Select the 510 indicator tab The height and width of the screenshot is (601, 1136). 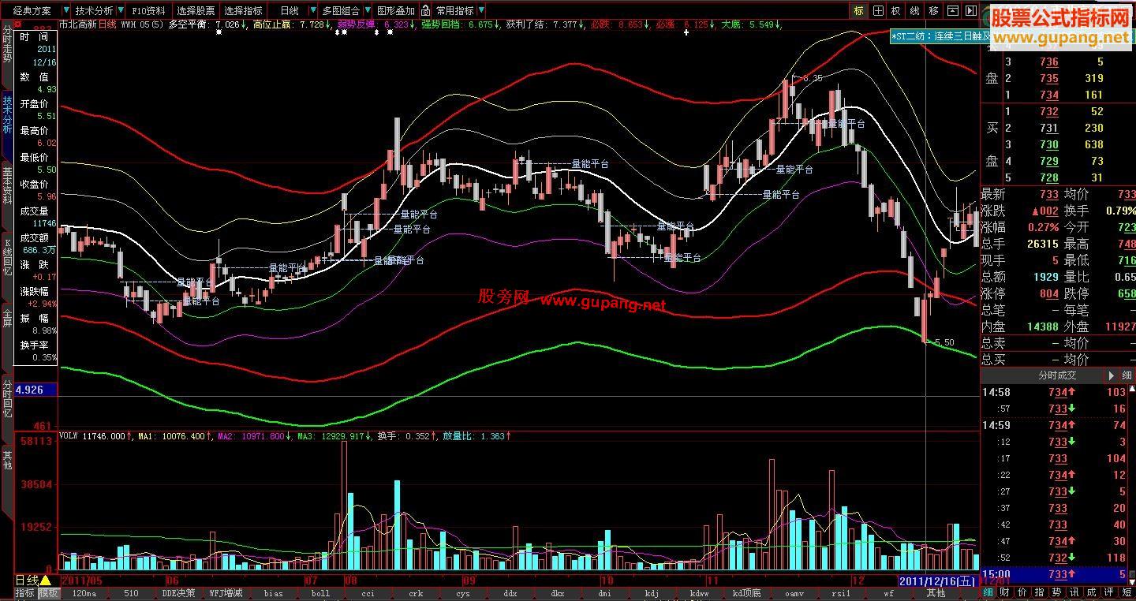pyautogui.click(x=131, y=593)
